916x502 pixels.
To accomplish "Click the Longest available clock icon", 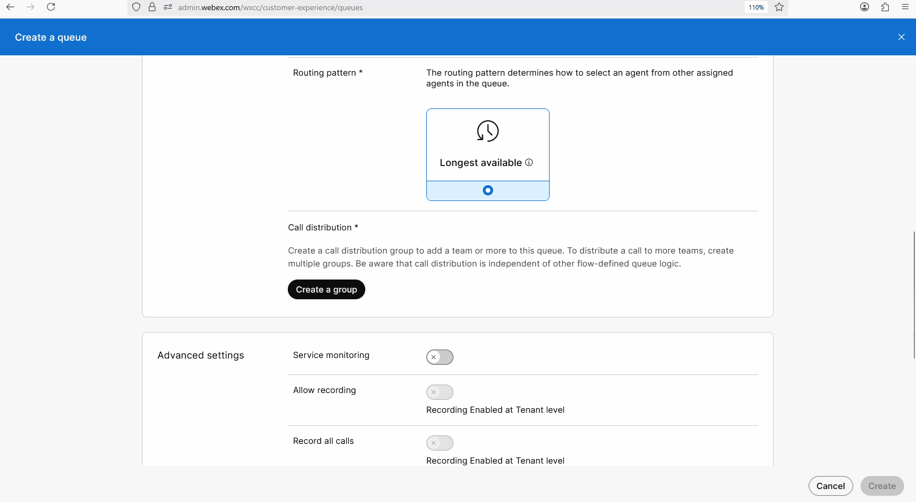I will coord(487,131).
